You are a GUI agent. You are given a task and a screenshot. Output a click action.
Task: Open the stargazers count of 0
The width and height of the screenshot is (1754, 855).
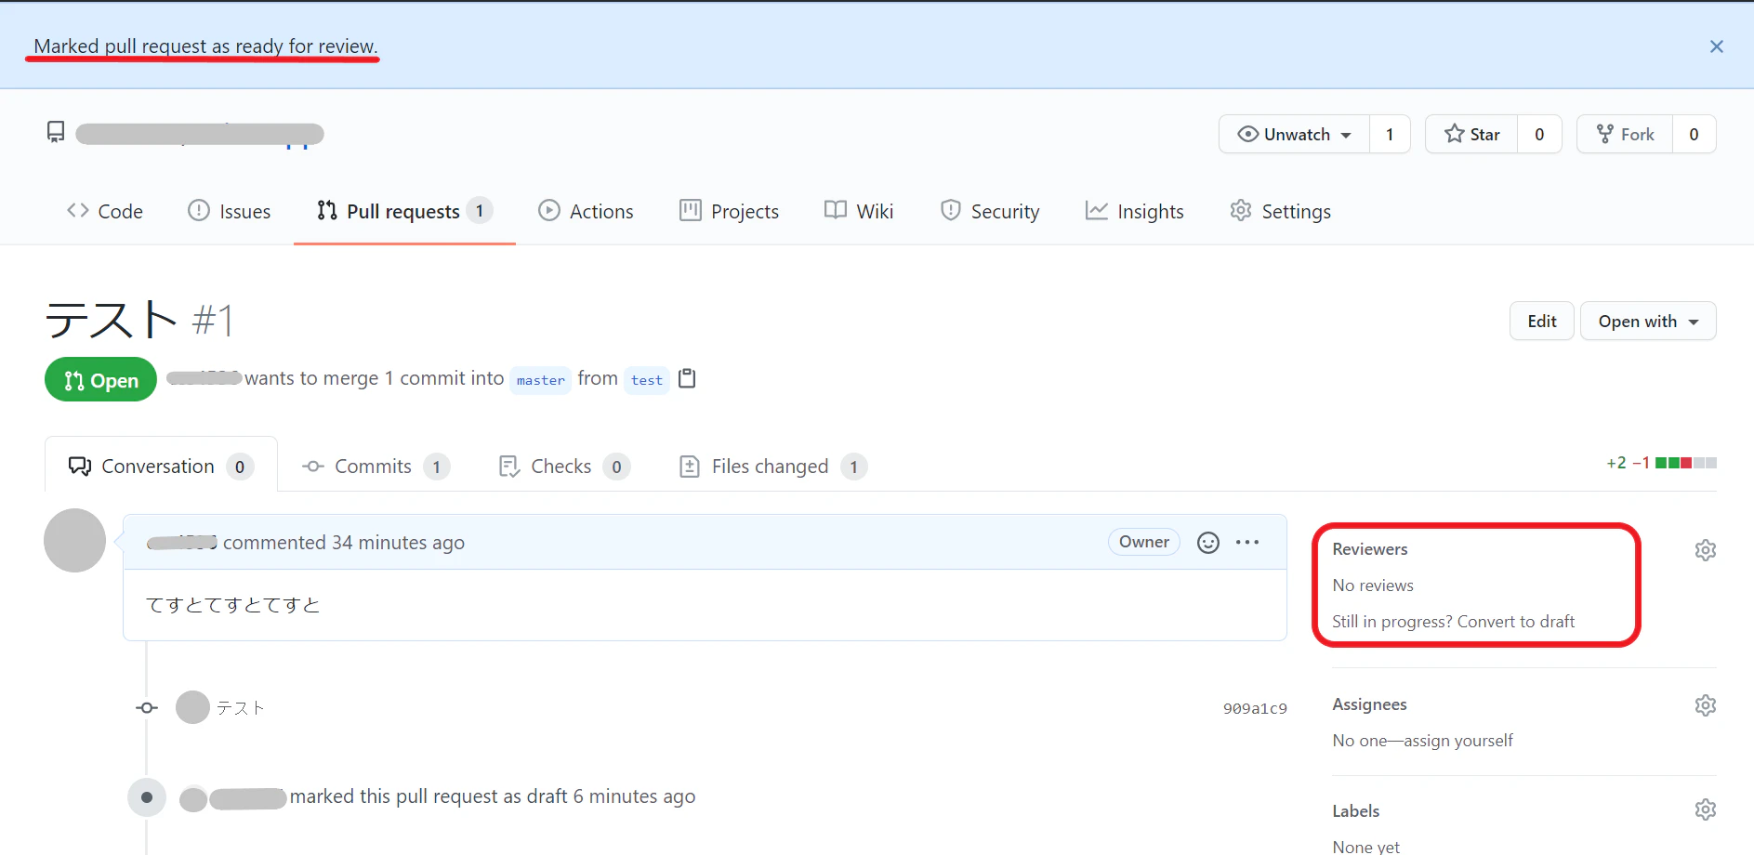1539,134
